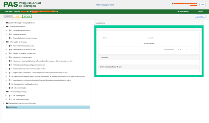The width and height of the screenshot is (209, 123).
Task: Open 13A - Baixas do Ativo Imobilizado
Action: (x=24, y=84)
